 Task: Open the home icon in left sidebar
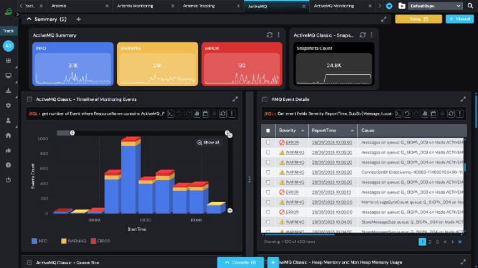pos(9,135)
